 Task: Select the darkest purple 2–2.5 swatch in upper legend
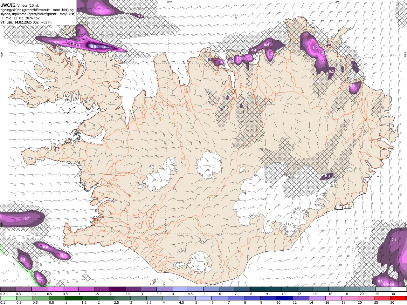coord(117,289)
